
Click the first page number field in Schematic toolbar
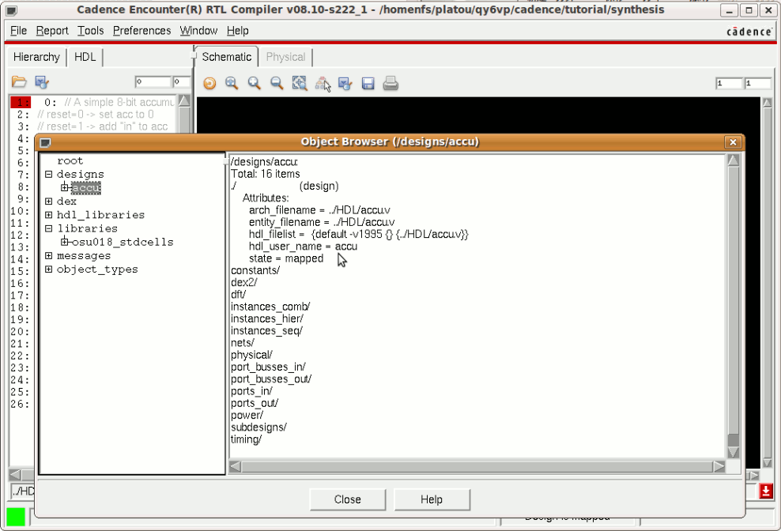coord(729,83)
